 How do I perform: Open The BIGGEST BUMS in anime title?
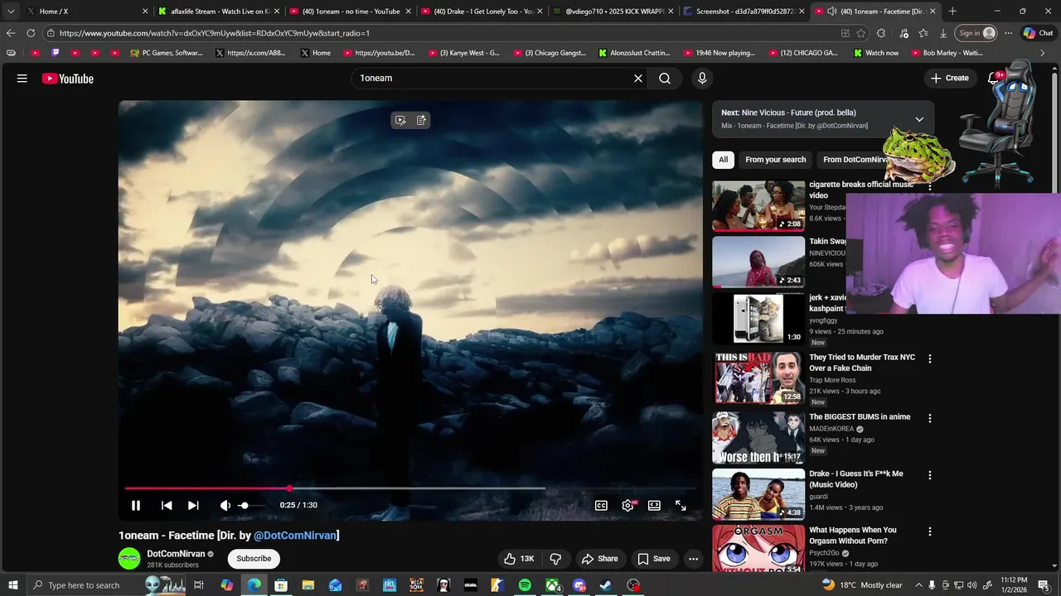coord(860,417)
